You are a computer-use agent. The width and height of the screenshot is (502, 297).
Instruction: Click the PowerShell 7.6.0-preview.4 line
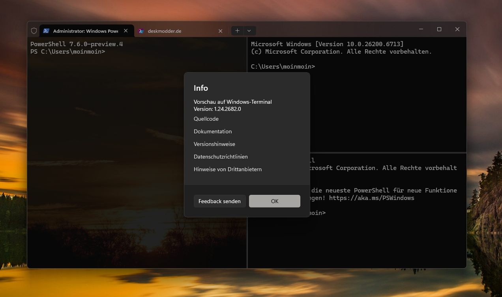77,44
